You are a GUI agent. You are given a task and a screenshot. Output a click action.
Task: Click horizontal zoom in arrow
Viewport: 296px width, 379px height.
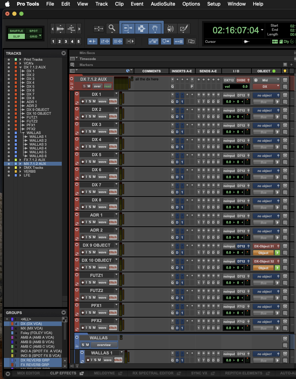pos(79,29)
